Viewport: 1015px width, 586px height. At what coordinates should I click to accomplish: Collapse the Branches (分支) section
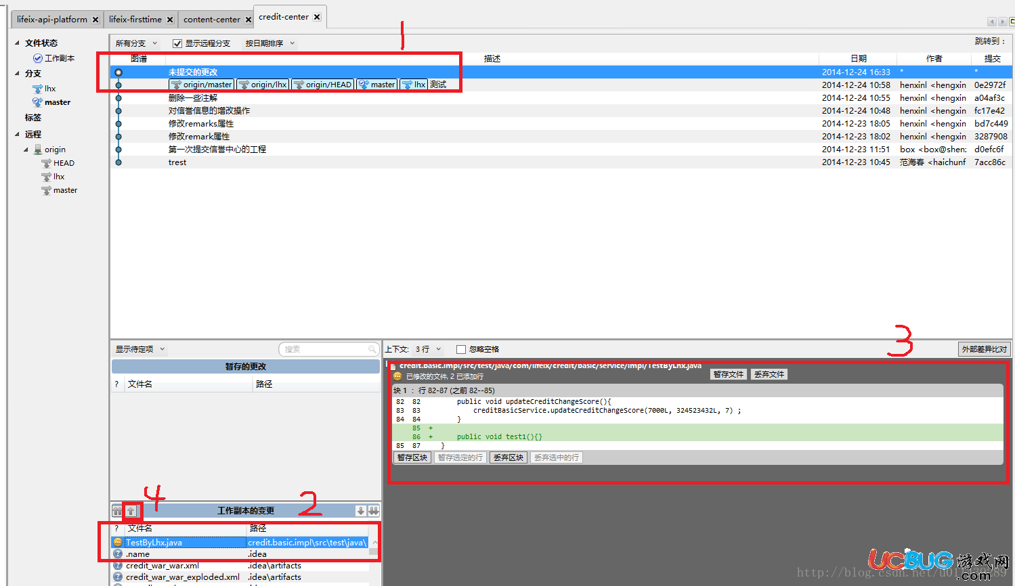pos(18,73)
